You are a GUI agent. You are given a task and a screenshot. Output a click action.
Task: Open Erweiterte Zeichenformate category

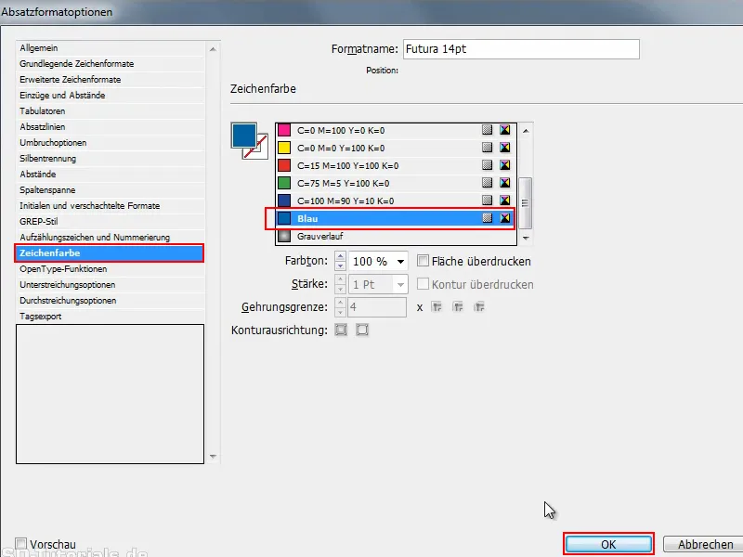(110, 80)
